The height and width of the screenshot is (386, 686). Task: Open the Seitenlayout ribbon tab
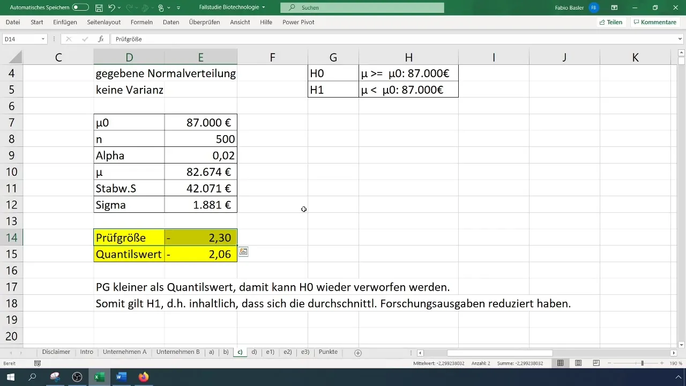(x=104, y=23)
